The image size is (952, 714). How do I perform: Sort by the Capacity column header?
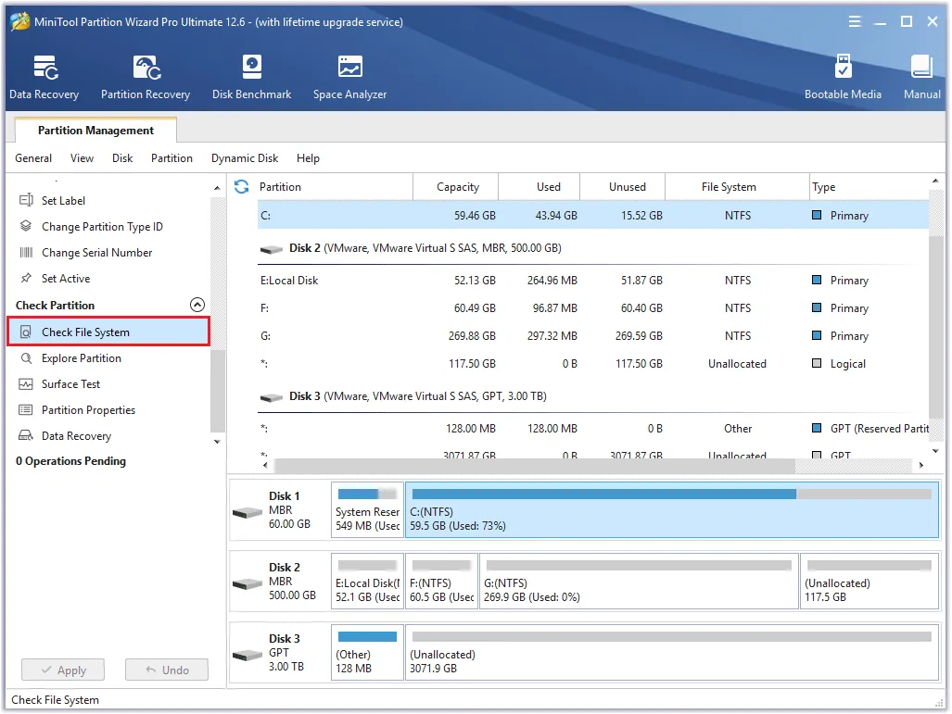[455, 187]
